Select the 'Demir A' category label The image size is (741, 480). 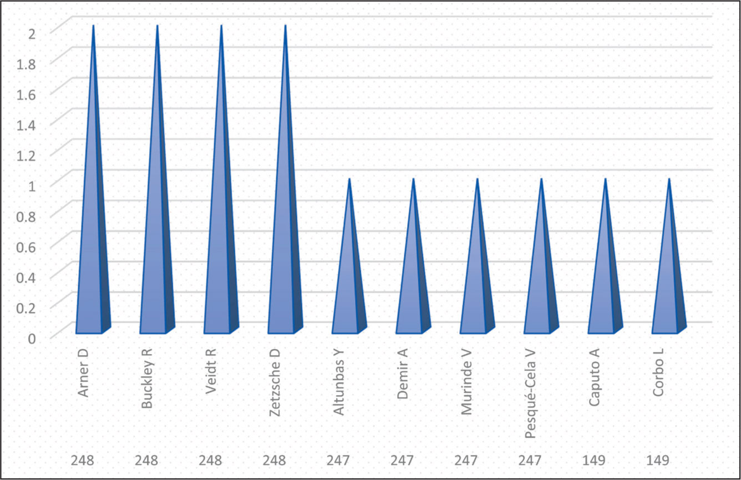(404, 374)
